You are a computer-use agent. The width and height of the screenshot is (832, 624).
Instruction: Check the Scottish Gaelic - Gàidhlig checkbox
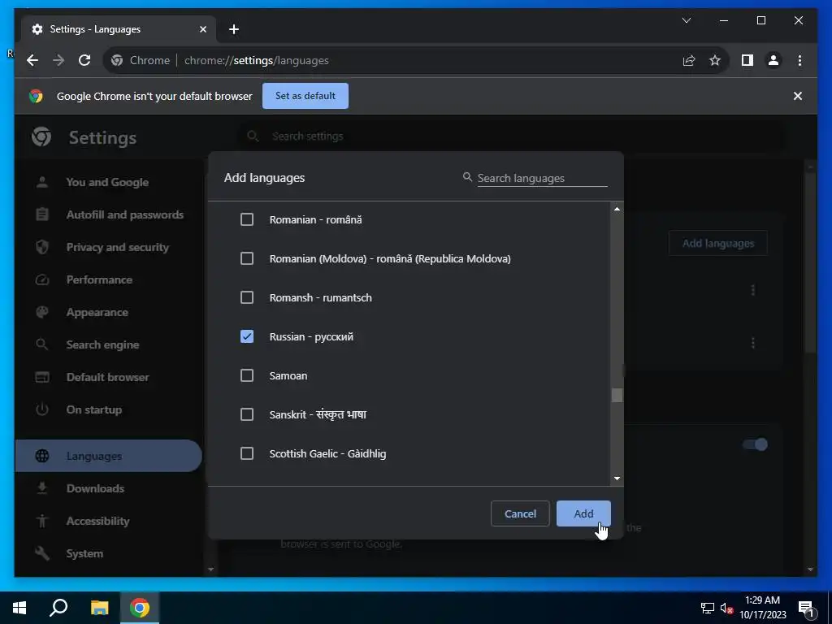coord(247,453)
